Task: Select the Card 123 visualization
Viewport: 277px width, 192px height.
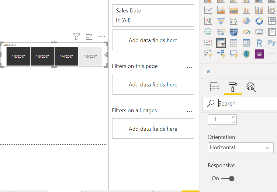Action: (x=259, y=32)
